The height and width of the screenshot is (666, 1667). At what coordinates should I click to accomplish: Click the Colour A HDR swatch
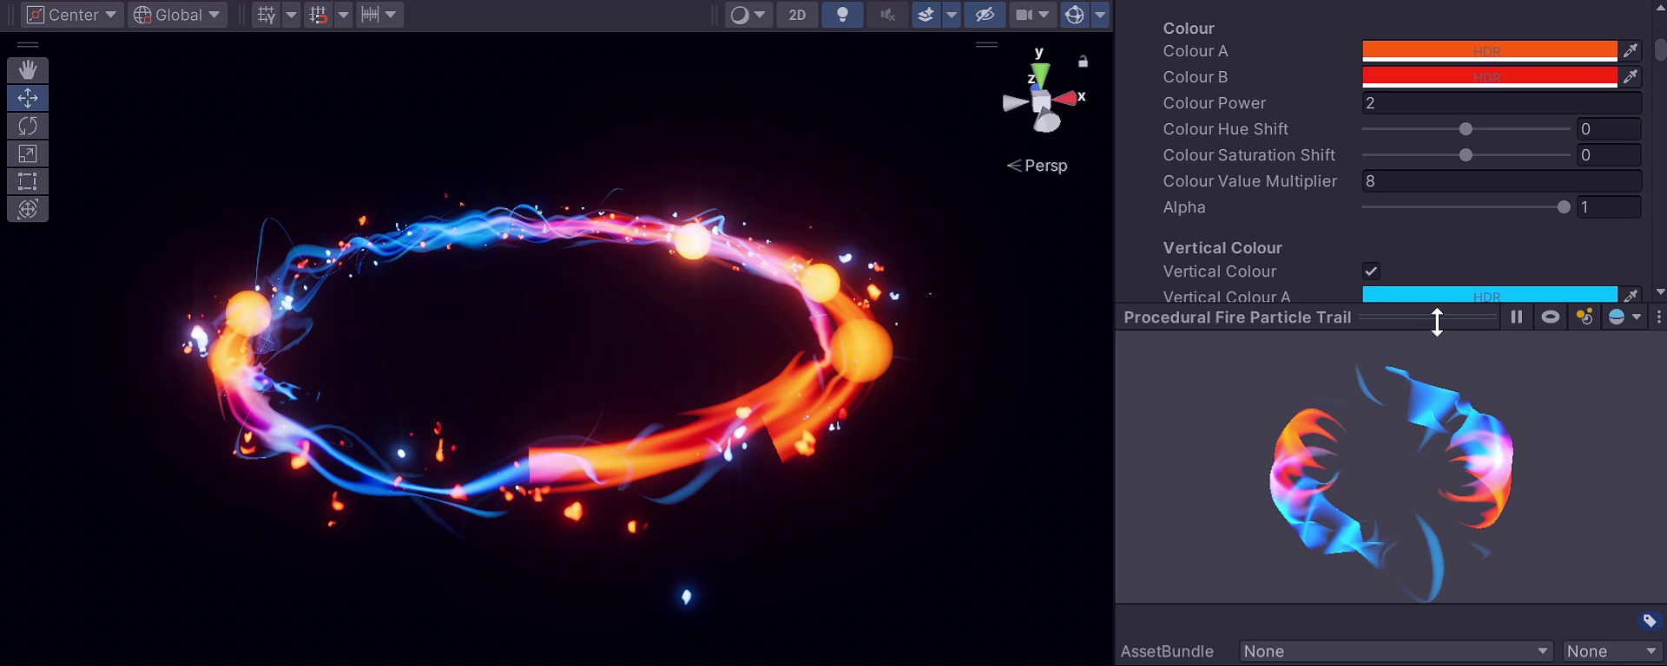1490,51
